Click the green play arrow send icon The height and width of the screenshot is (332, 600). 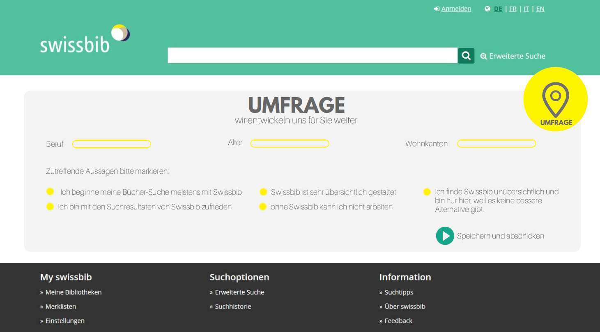(x=445, y=236)
